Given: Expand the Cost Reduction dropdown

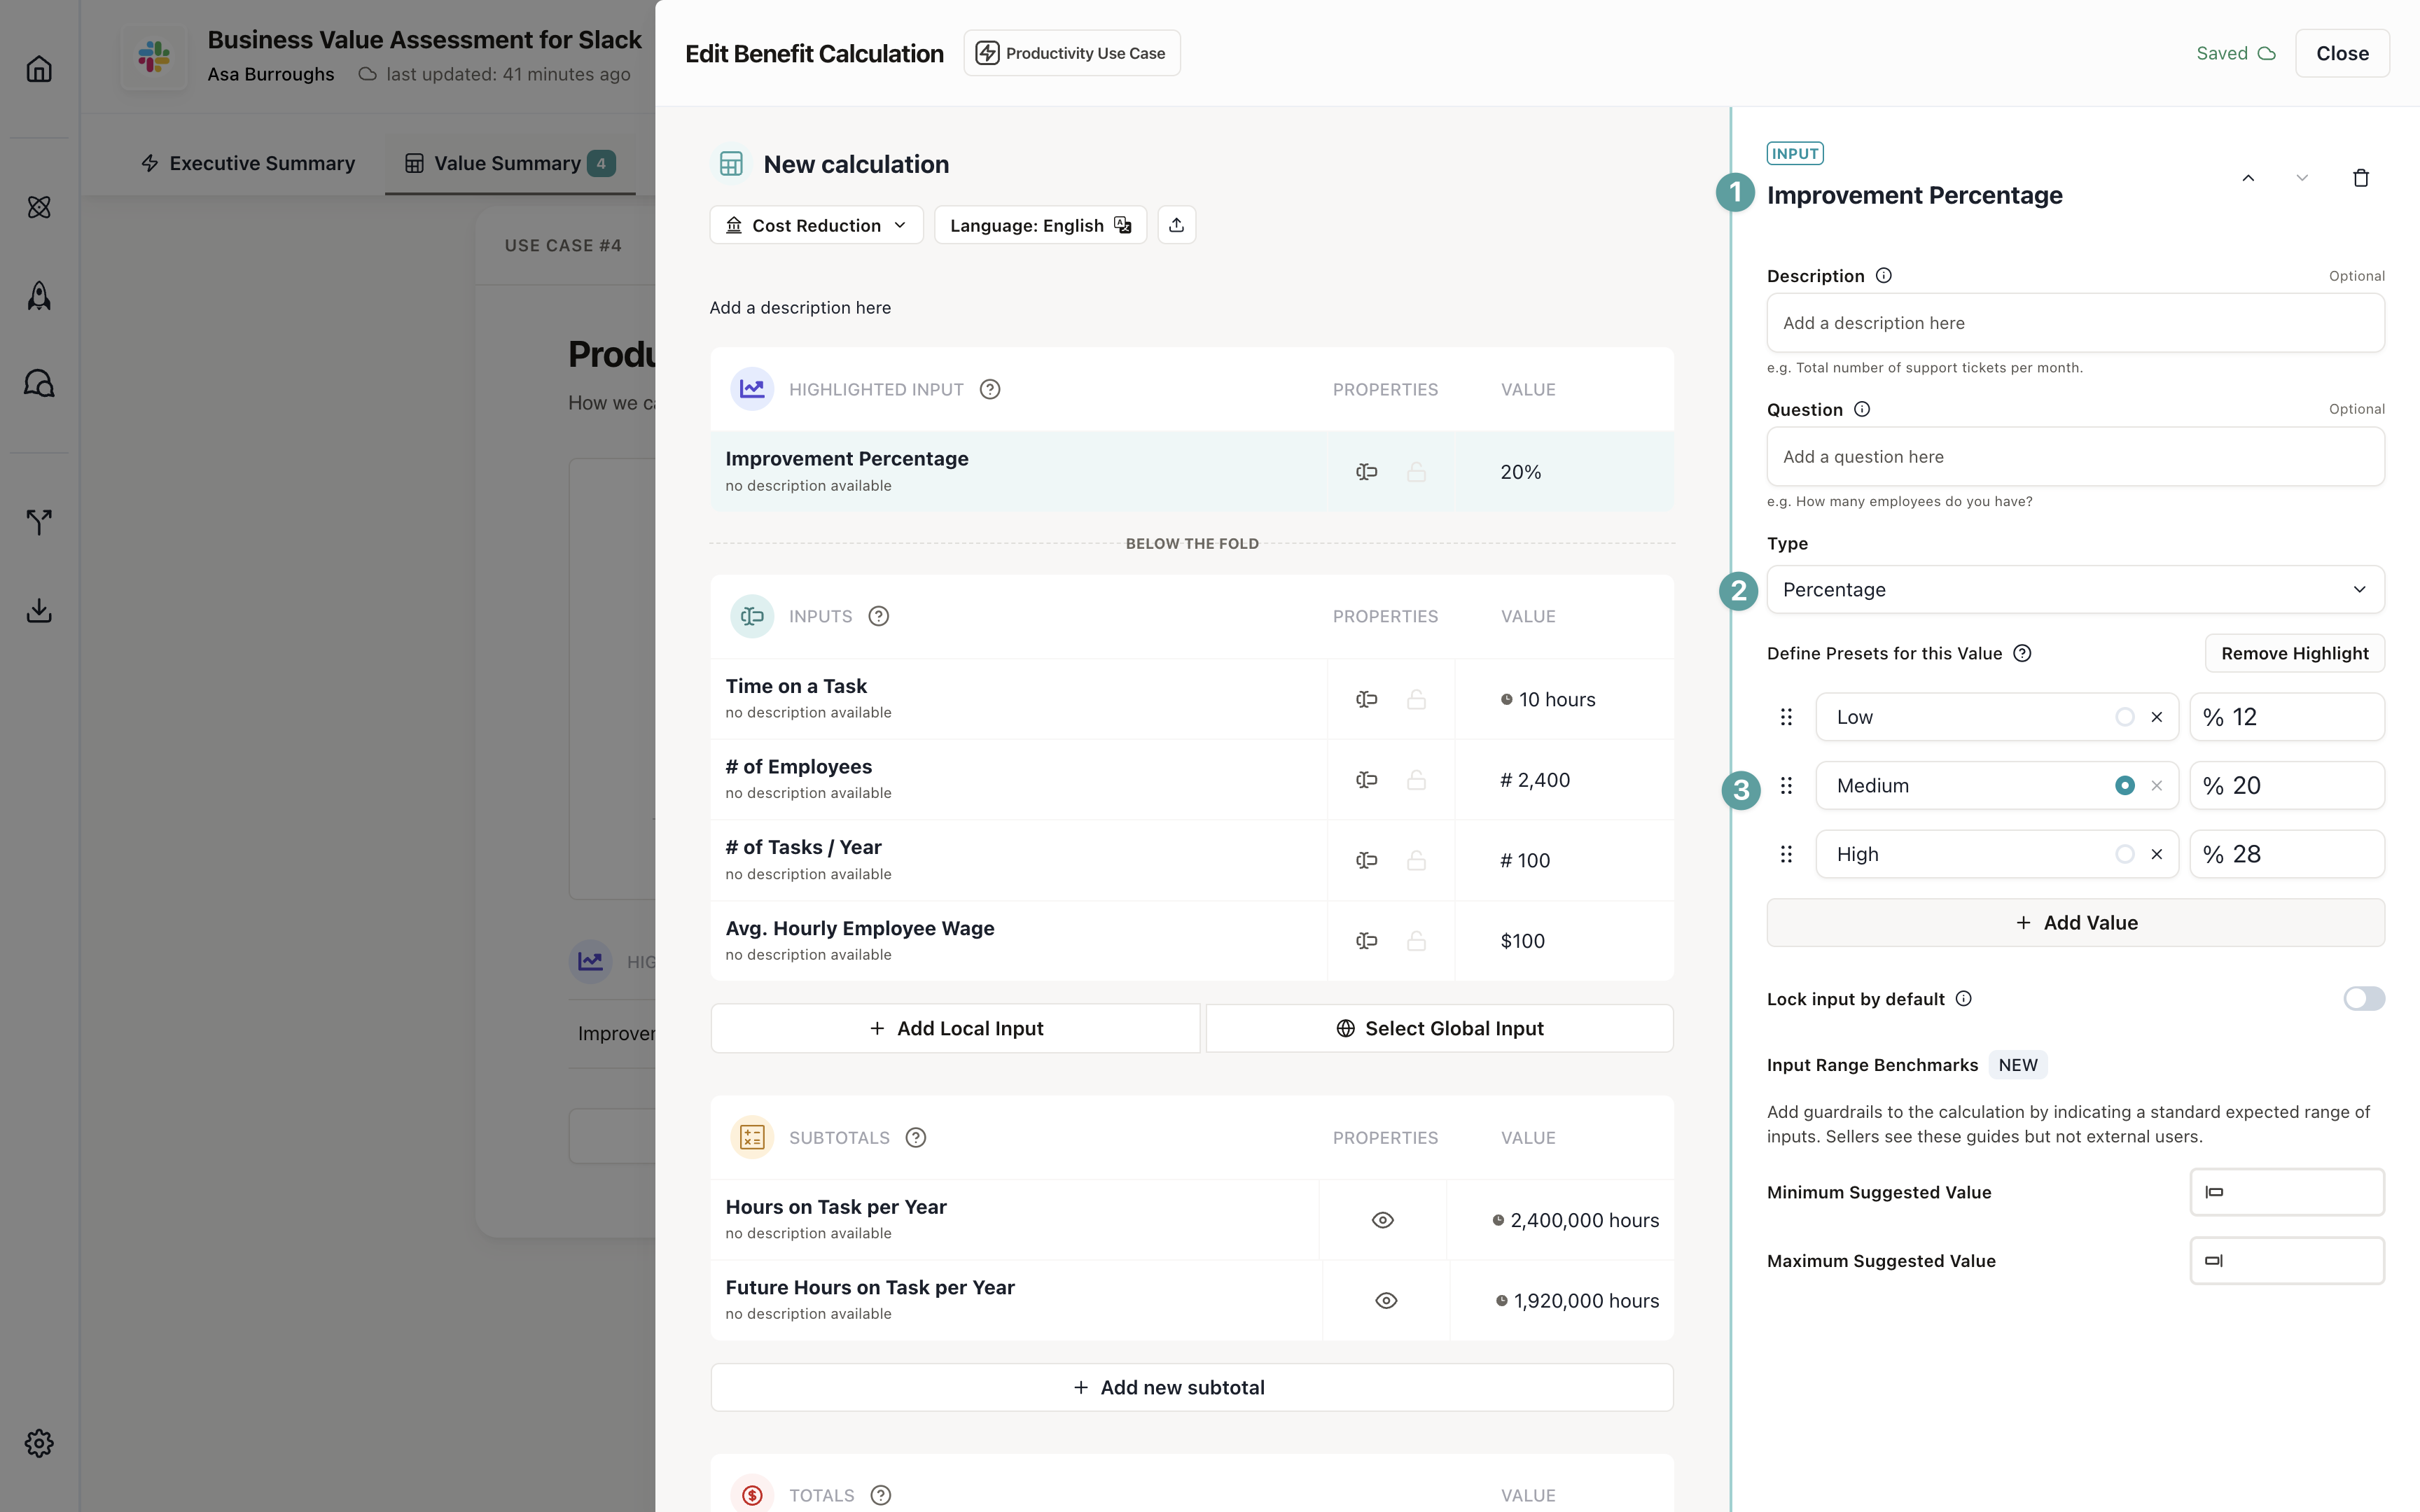Looking at the screenshot, I should pos(816,225).
